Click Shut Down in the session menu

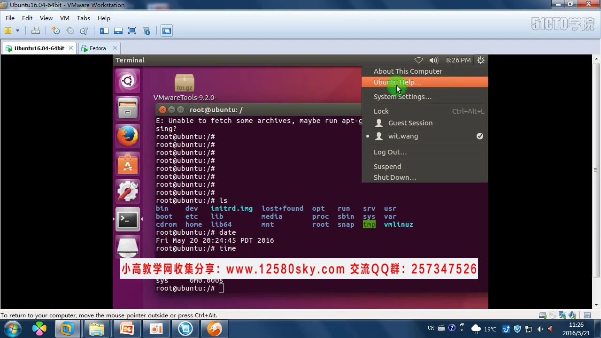point(395,177)
